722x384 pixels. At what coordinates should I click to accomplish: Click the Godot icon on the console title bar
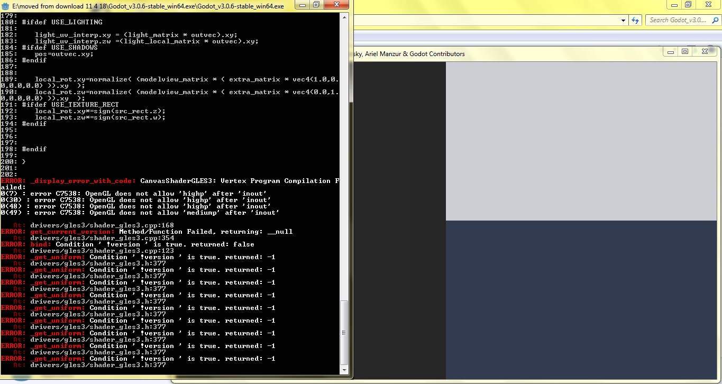(5, 5)
